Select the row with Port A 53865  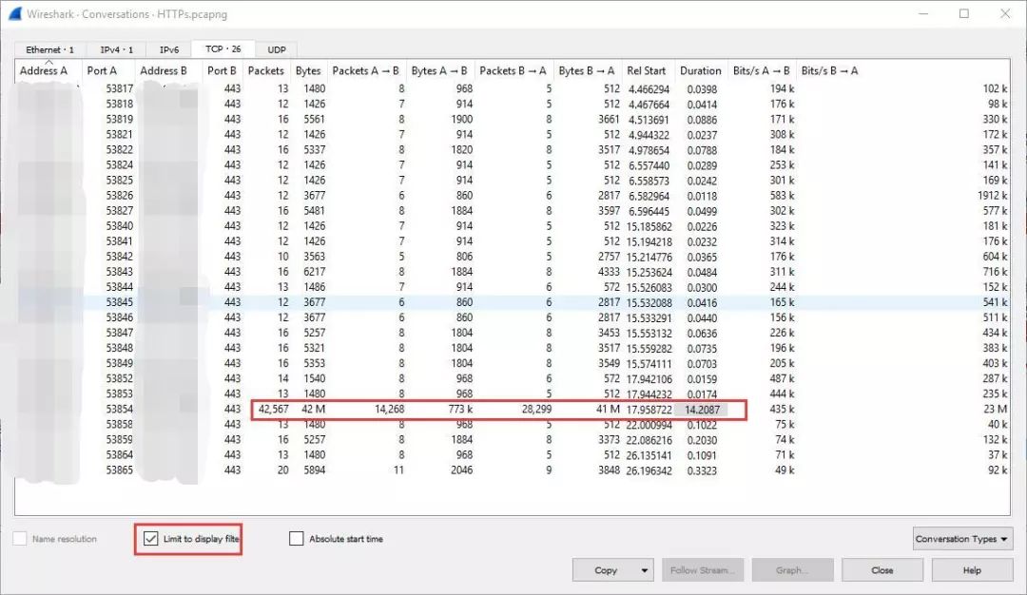click(x=513, y=470)
